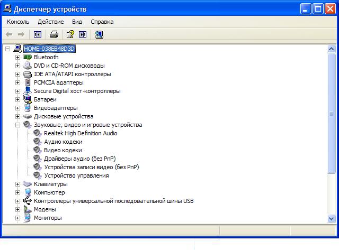Expand Дисковые устройства node
The height and width of the screenshot is (250, 339).
(x=17, y=116)
